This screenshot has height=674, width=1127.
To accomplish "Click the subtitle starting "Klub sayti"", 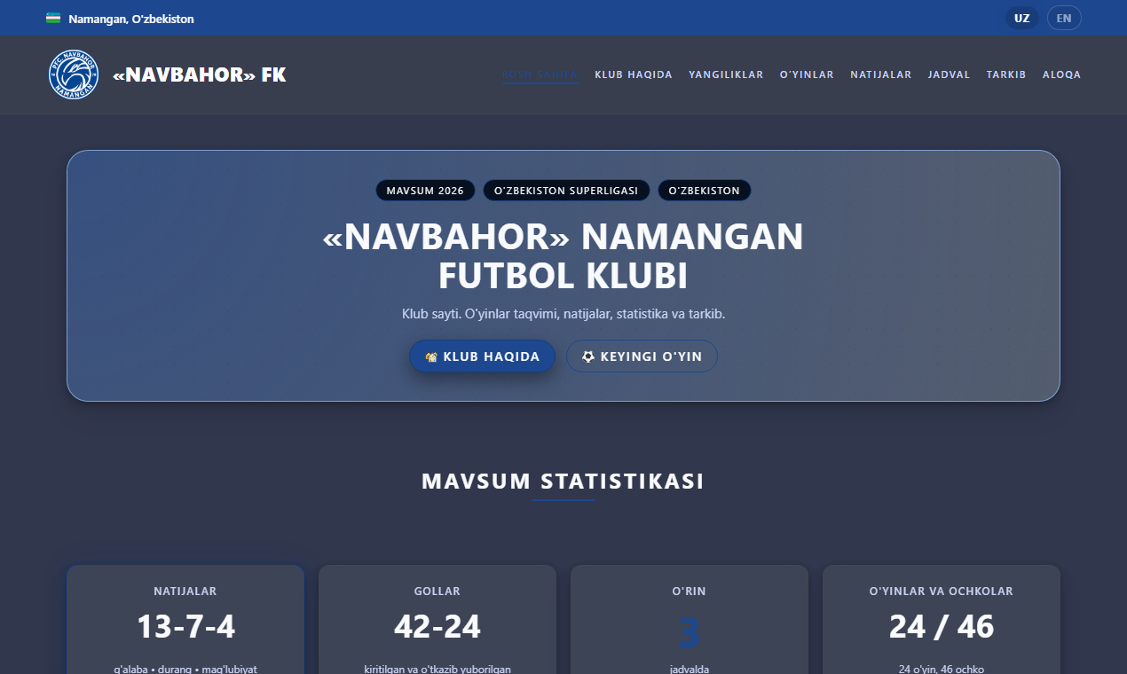I will 563,314.
